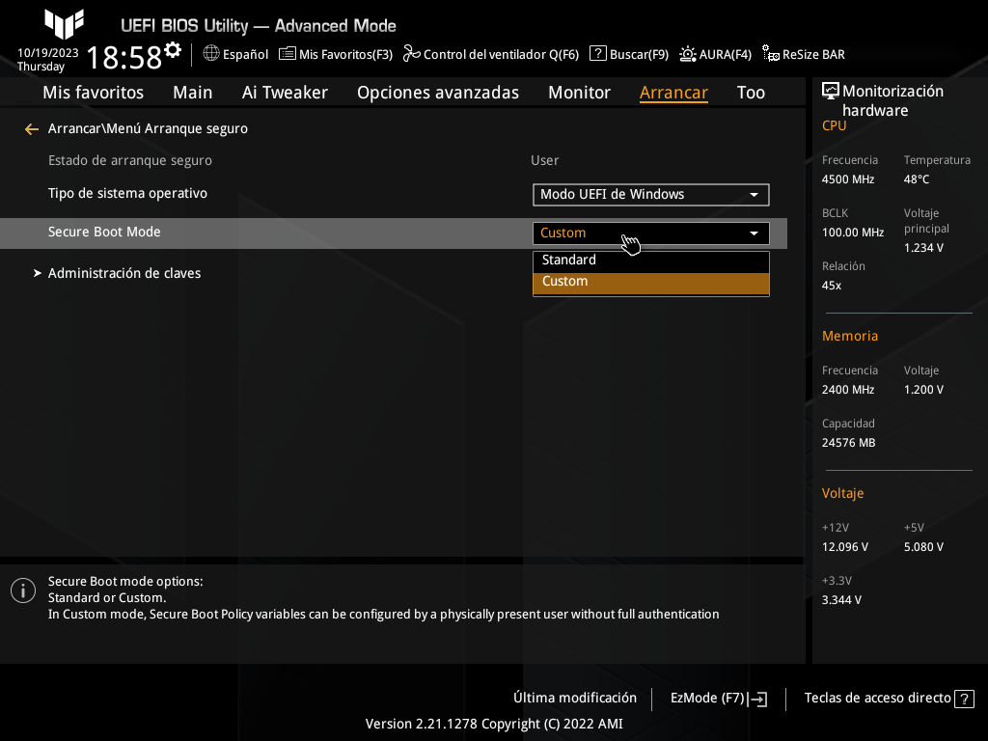Click the EzMode exit arrow icon
The image size is (988, 741).
click(758, 699)
